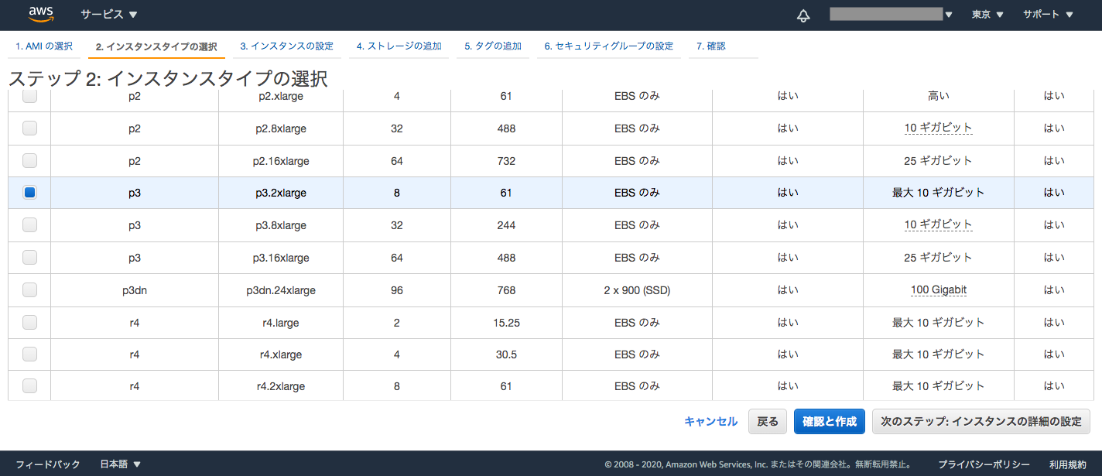Screen dimensions: 1102x476
Task: Check the r4.large instance row
Action: point(29,322)
